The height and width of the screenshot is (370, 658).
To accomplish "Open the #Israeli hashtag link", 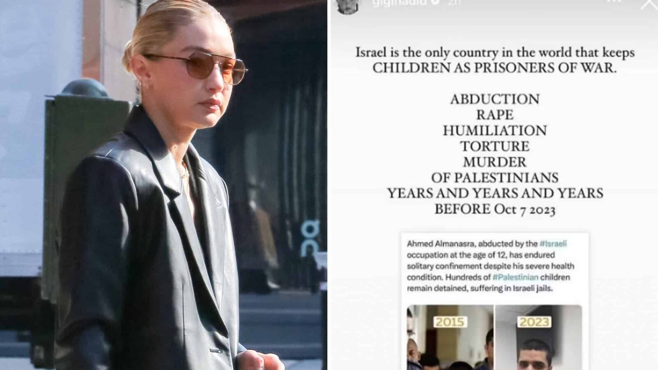I will (553, 244).
